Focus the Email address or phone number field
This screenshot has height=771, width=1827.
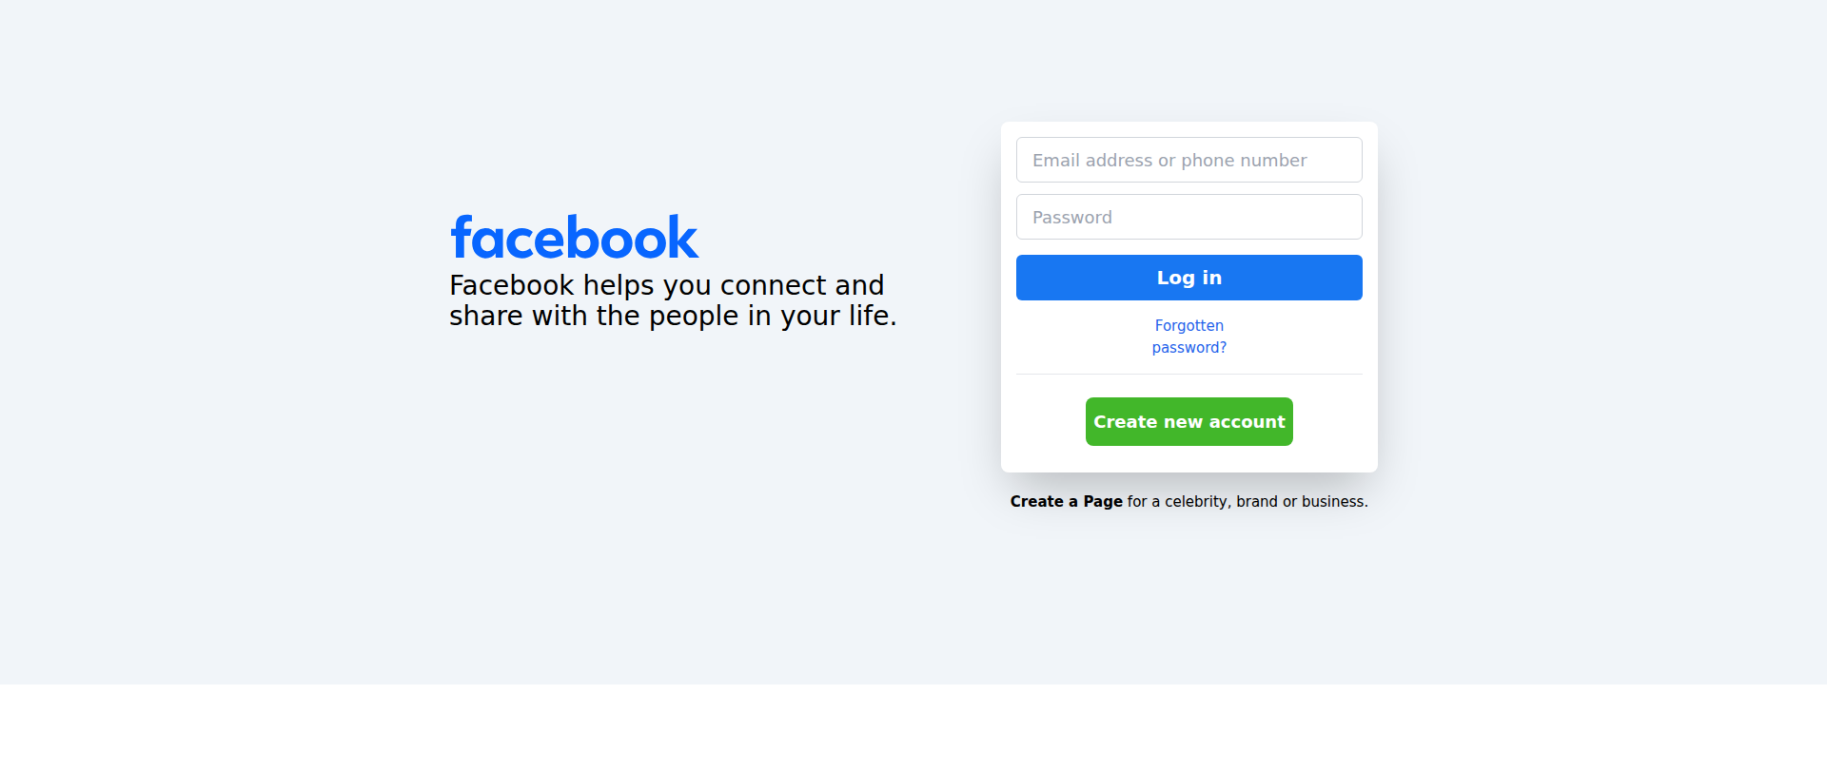point(1189,160)
